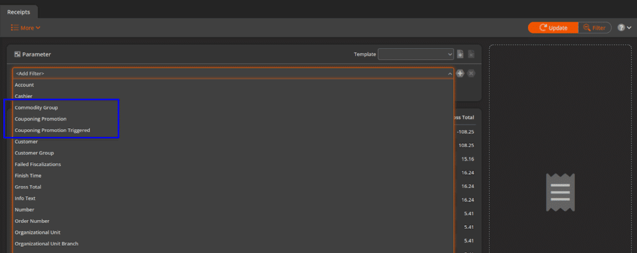
Task: Expand the Template dropdown
Action: [416, 54]
